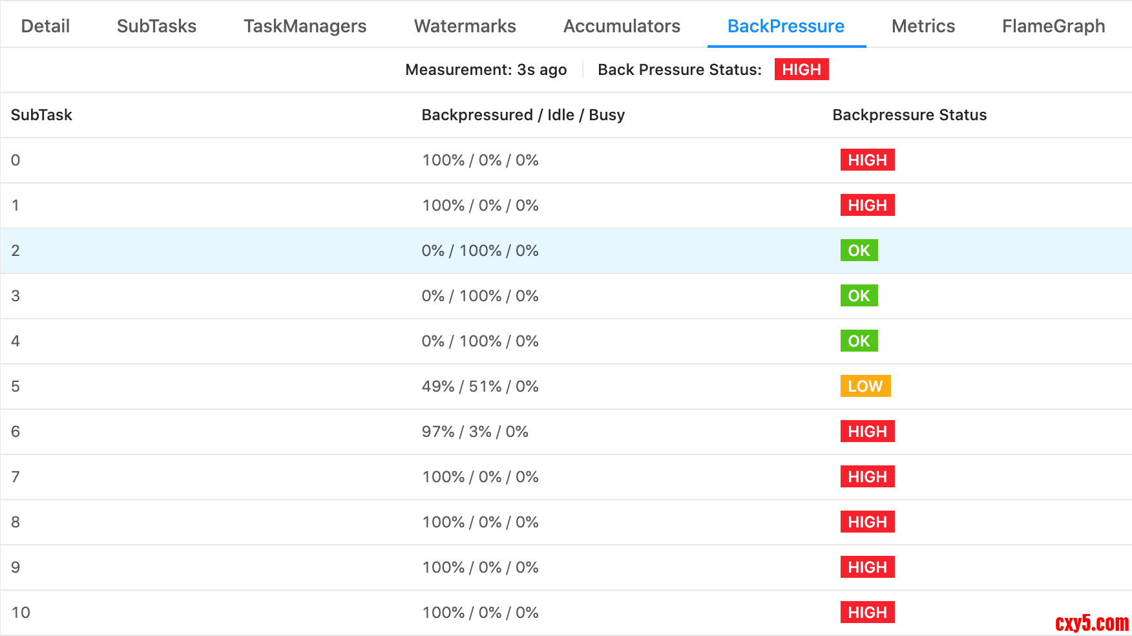Select the subtask 10 row number

pyautogui.click(x=21, y=613)
